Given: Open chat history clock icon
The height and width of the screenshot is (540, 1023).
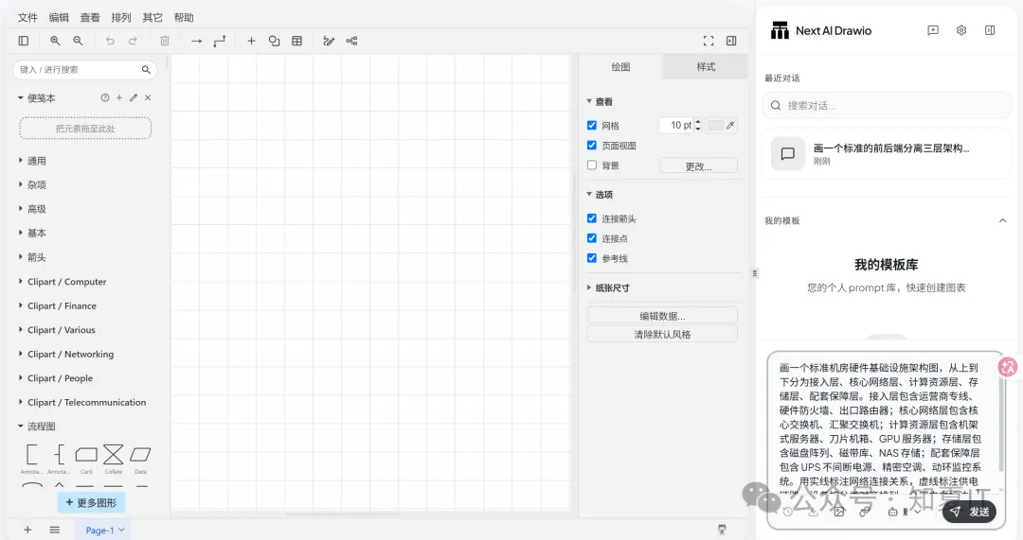Looking at the screenshot, I should click(x=788, y=512).
